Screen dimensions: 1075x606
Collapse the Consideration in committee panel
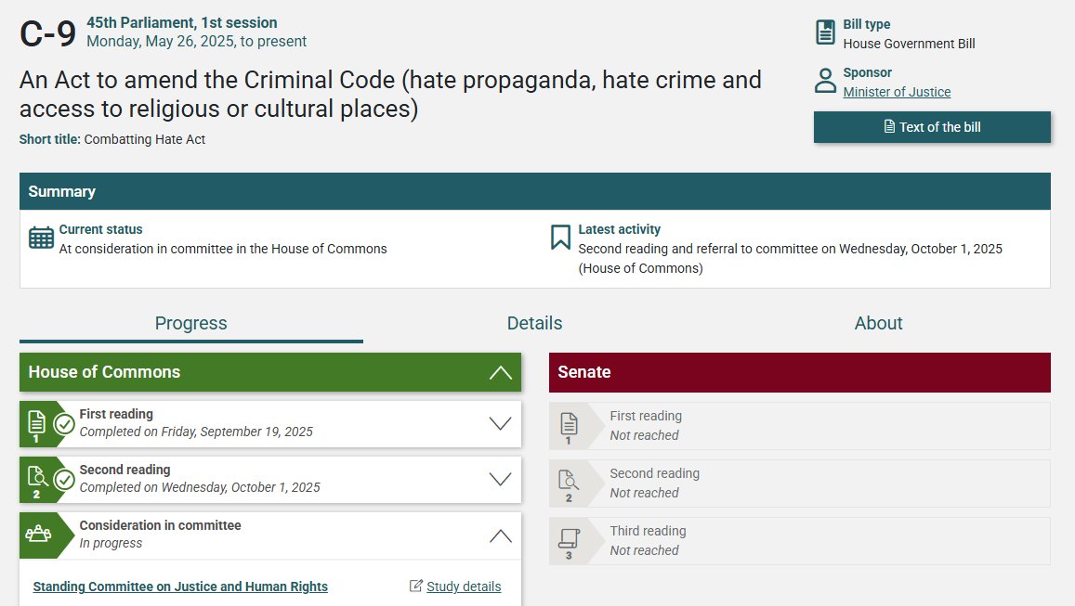pyautogui.click(x=500, y=535)
